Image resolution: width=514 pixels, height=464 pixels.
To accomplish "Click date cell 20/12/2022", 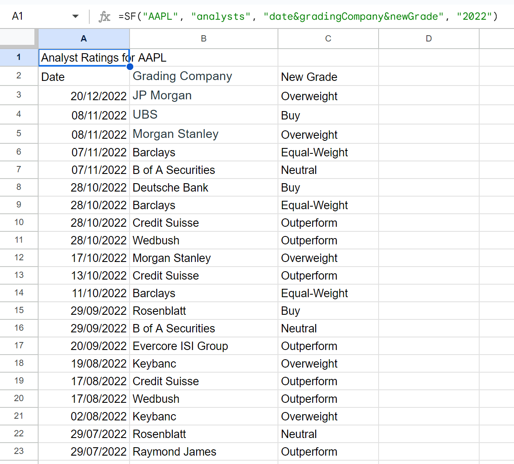I will coord(84,96).
